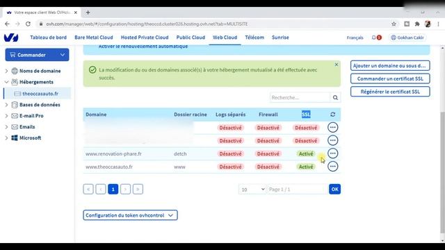Click the Page 1 / 1 field
The width and height of the screenshot is (445, 250).
[297, 190]
